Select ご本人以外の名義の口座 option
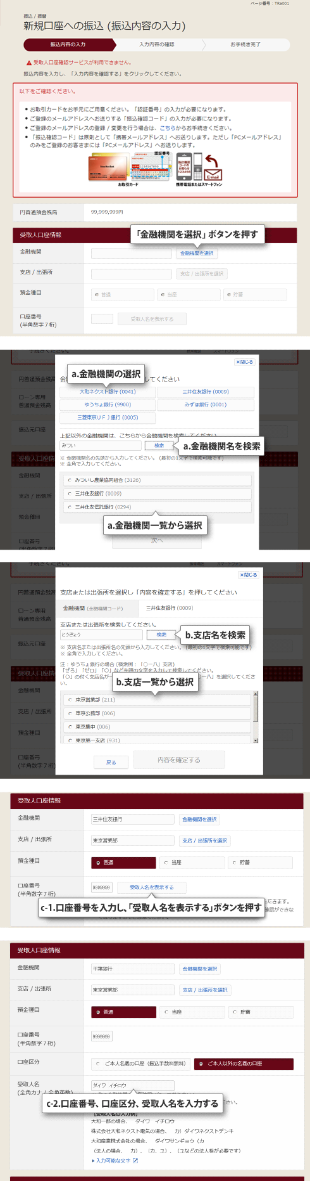Image resolution: width=310 pixels, height=1181 pixels. [x=244, y=1064]
